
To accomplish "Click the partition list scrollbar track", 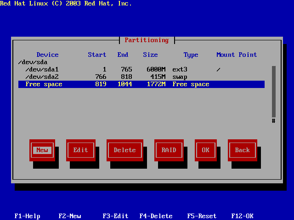I will pyautogui.click(x=274, y=92).
